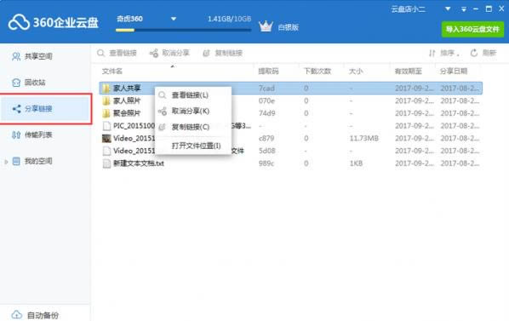Click the 查看链接 toolbar button
Image resolution: width=509 pixels, height=321 pixels.
pyautogui.click(x=117, y=53)
